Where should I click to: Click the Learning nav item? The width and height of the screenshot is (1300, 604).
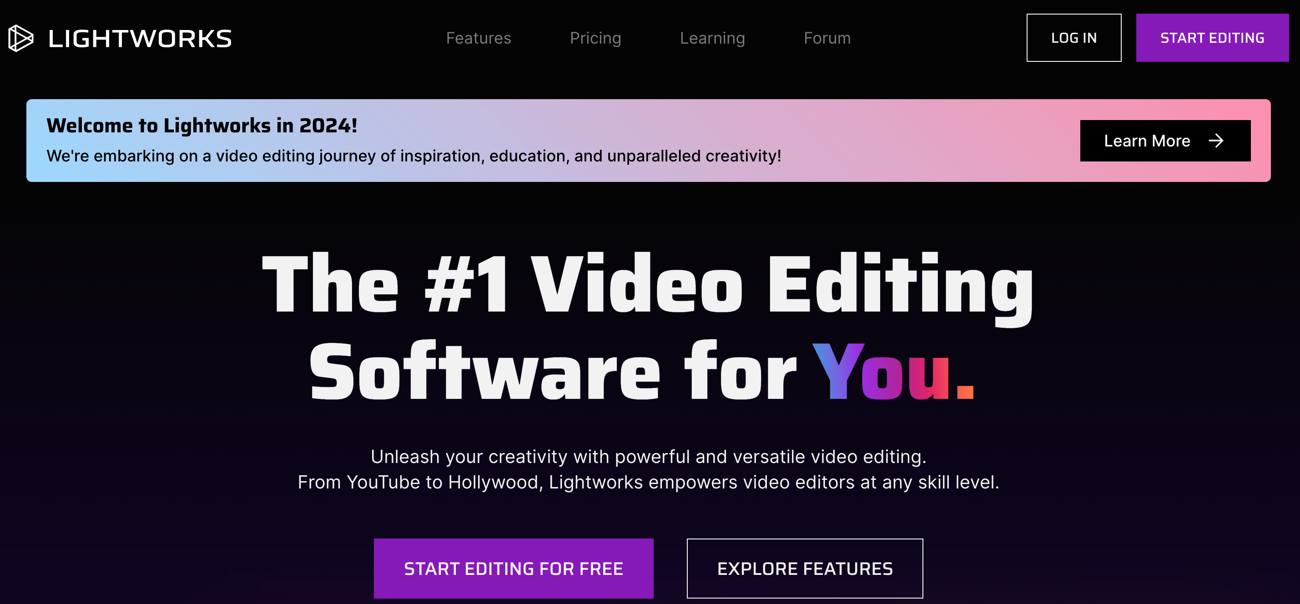point(712,37)
